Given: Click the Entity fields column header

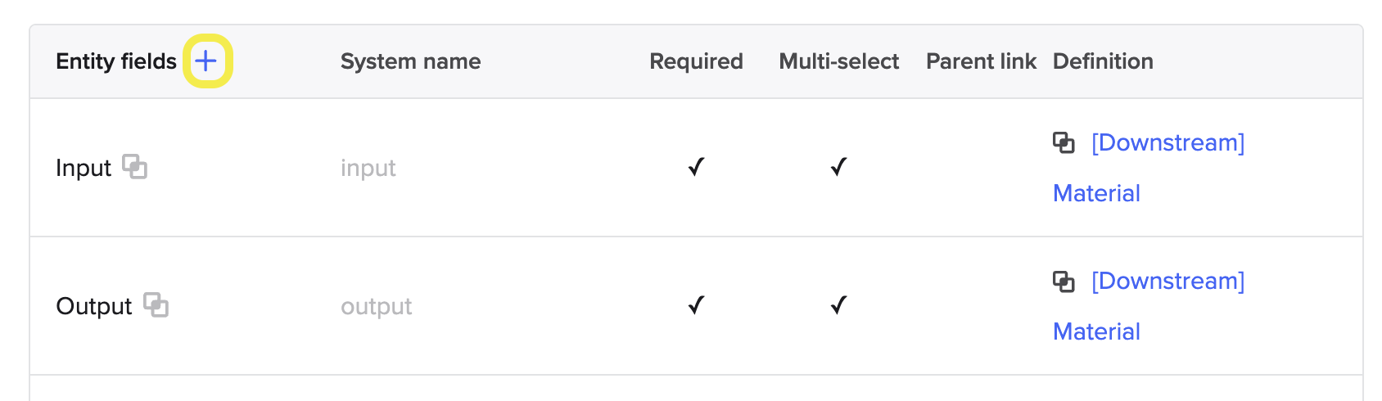Looking at the screenshot, I should tap(116, 61).
